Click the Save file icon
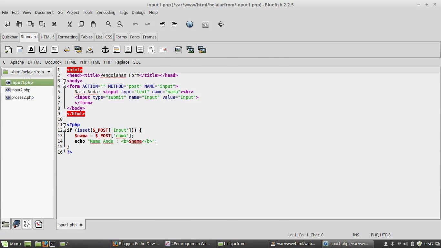The height and width of the screenshot is (248, 441). [31, 24]
